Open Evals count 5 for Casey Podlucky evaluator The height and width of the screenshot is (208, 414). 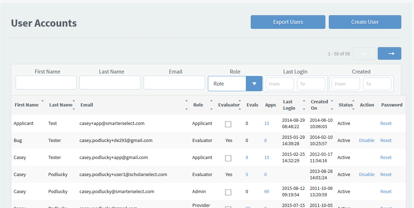[247, 174]
